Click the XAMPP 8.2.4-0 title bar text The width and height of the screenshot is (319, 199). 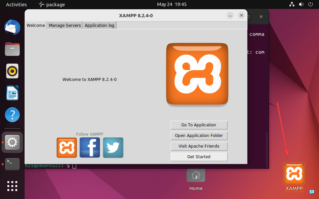point(136,16)
